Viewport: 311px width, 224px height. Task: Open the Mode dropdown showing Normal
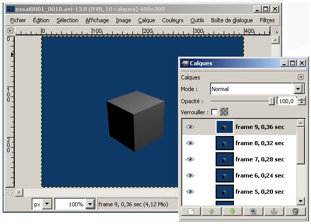point(257,89)
